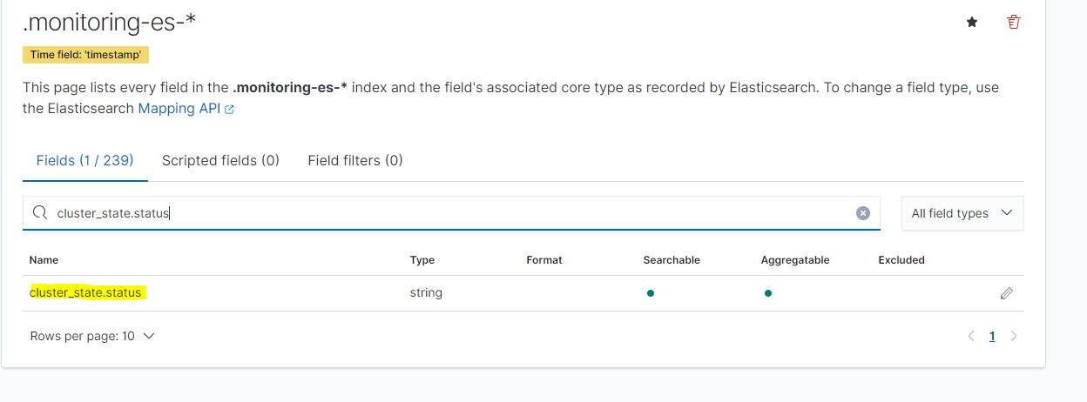
Task: Expand Rows per page selector
Action: pyautogui.click(x=92, y=336)
